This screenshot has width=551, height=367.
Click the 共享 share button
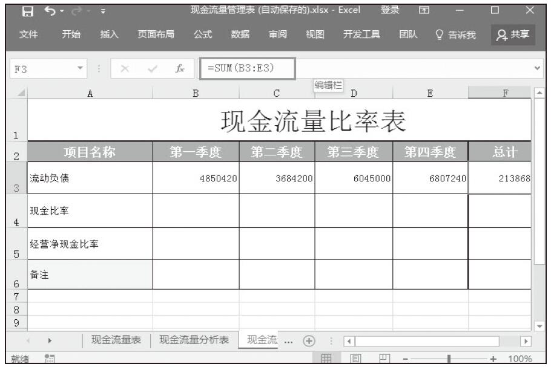512,34
